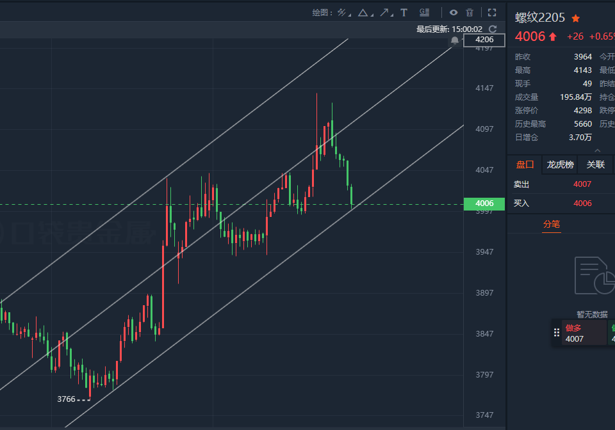The image size is (615, 430).
Task: Toggle drawing visibility with the eye icon
Action: click(454, 13)
